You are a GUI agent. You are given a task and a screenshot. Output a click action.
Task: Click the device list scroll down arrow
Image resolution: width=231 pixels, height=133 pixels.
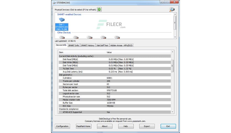click(x=175, y=37)
